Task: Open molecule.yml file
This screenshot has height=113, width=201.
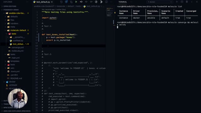Action: point(18,51)
